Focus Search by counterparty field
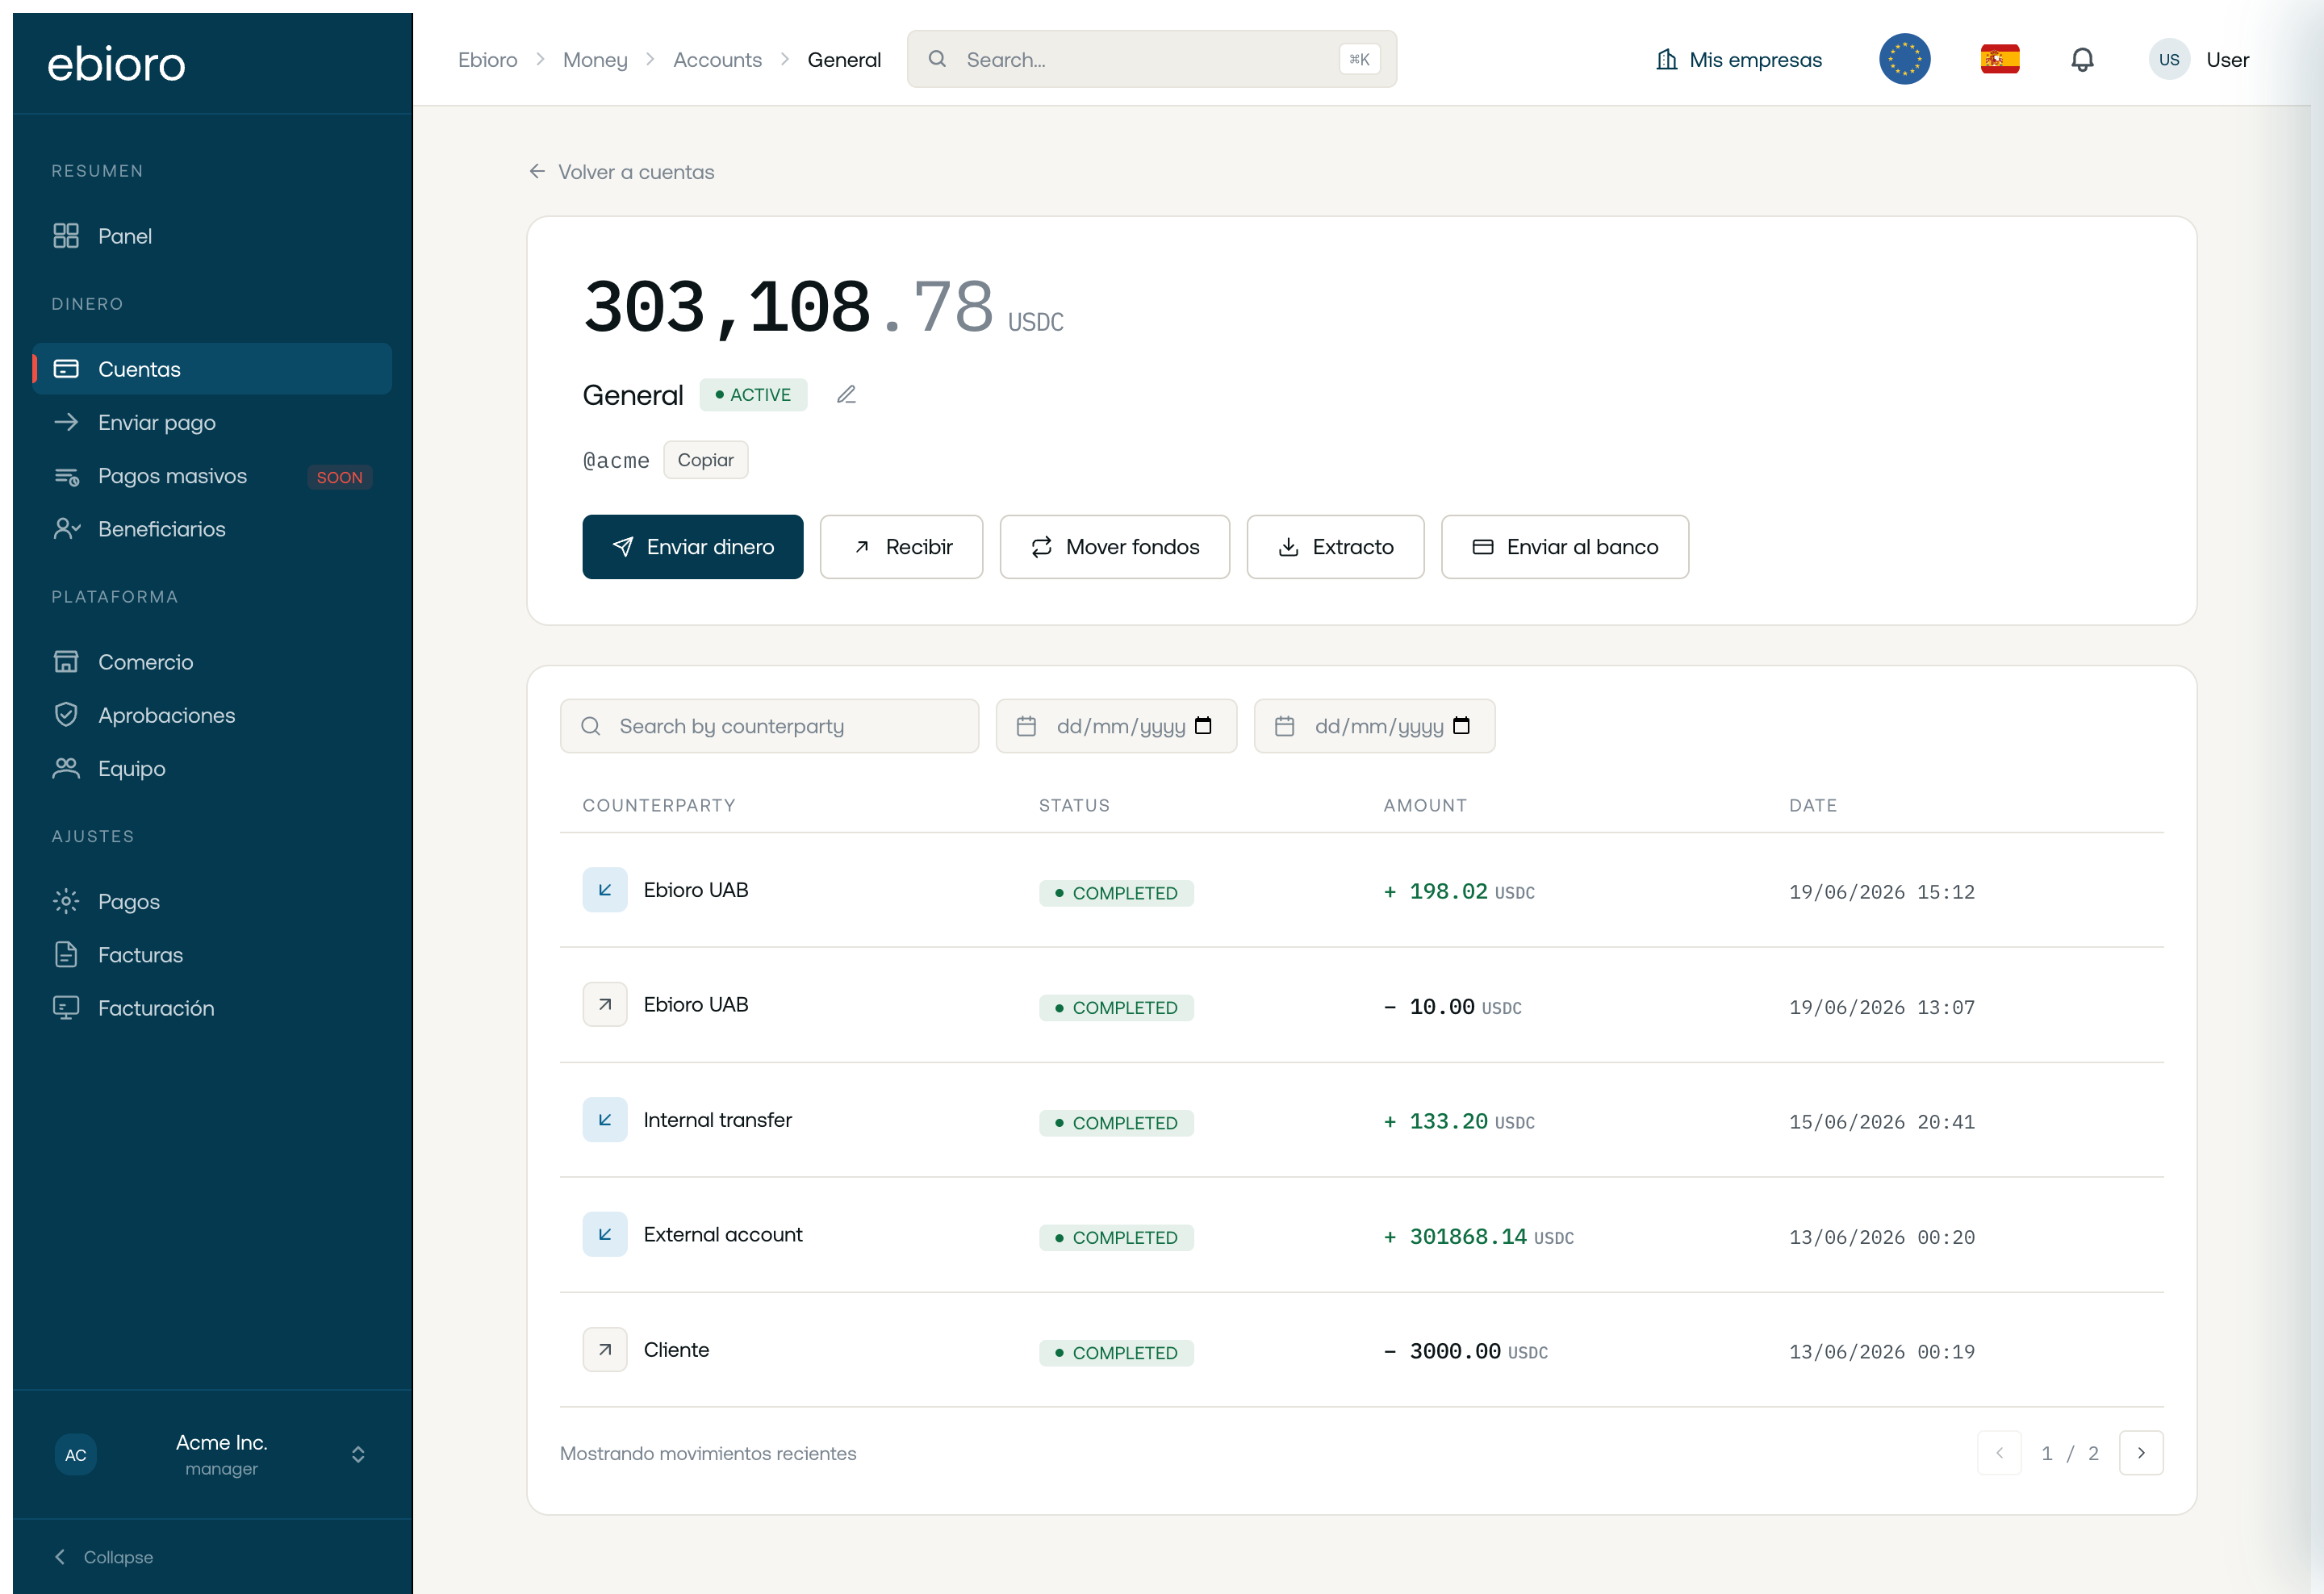 pyautogui.click(x=769, y=725)
